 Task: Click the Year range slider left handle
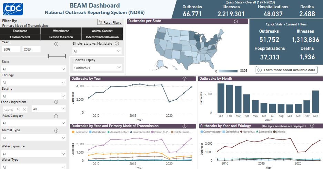coord(49,56)
